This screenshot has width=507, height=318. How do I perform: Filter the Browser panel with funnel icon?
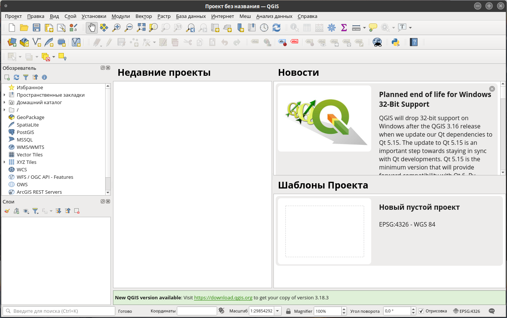26,77
